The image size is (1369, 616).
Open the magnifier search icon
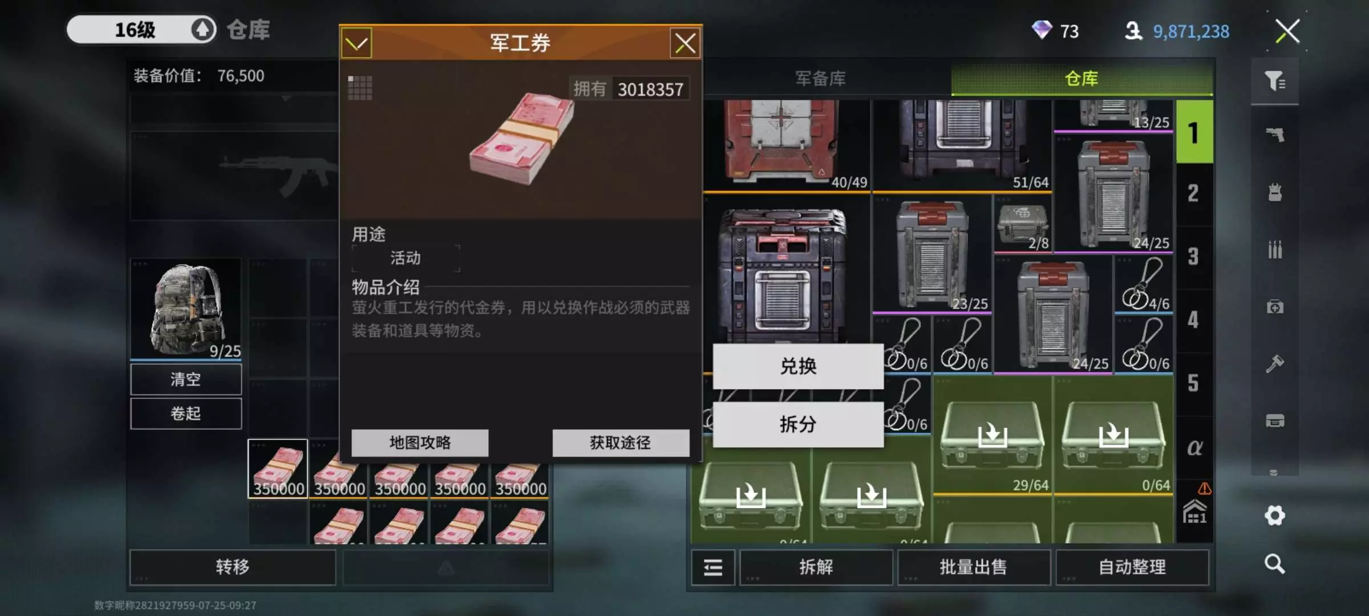click(x=1275, y=564)
